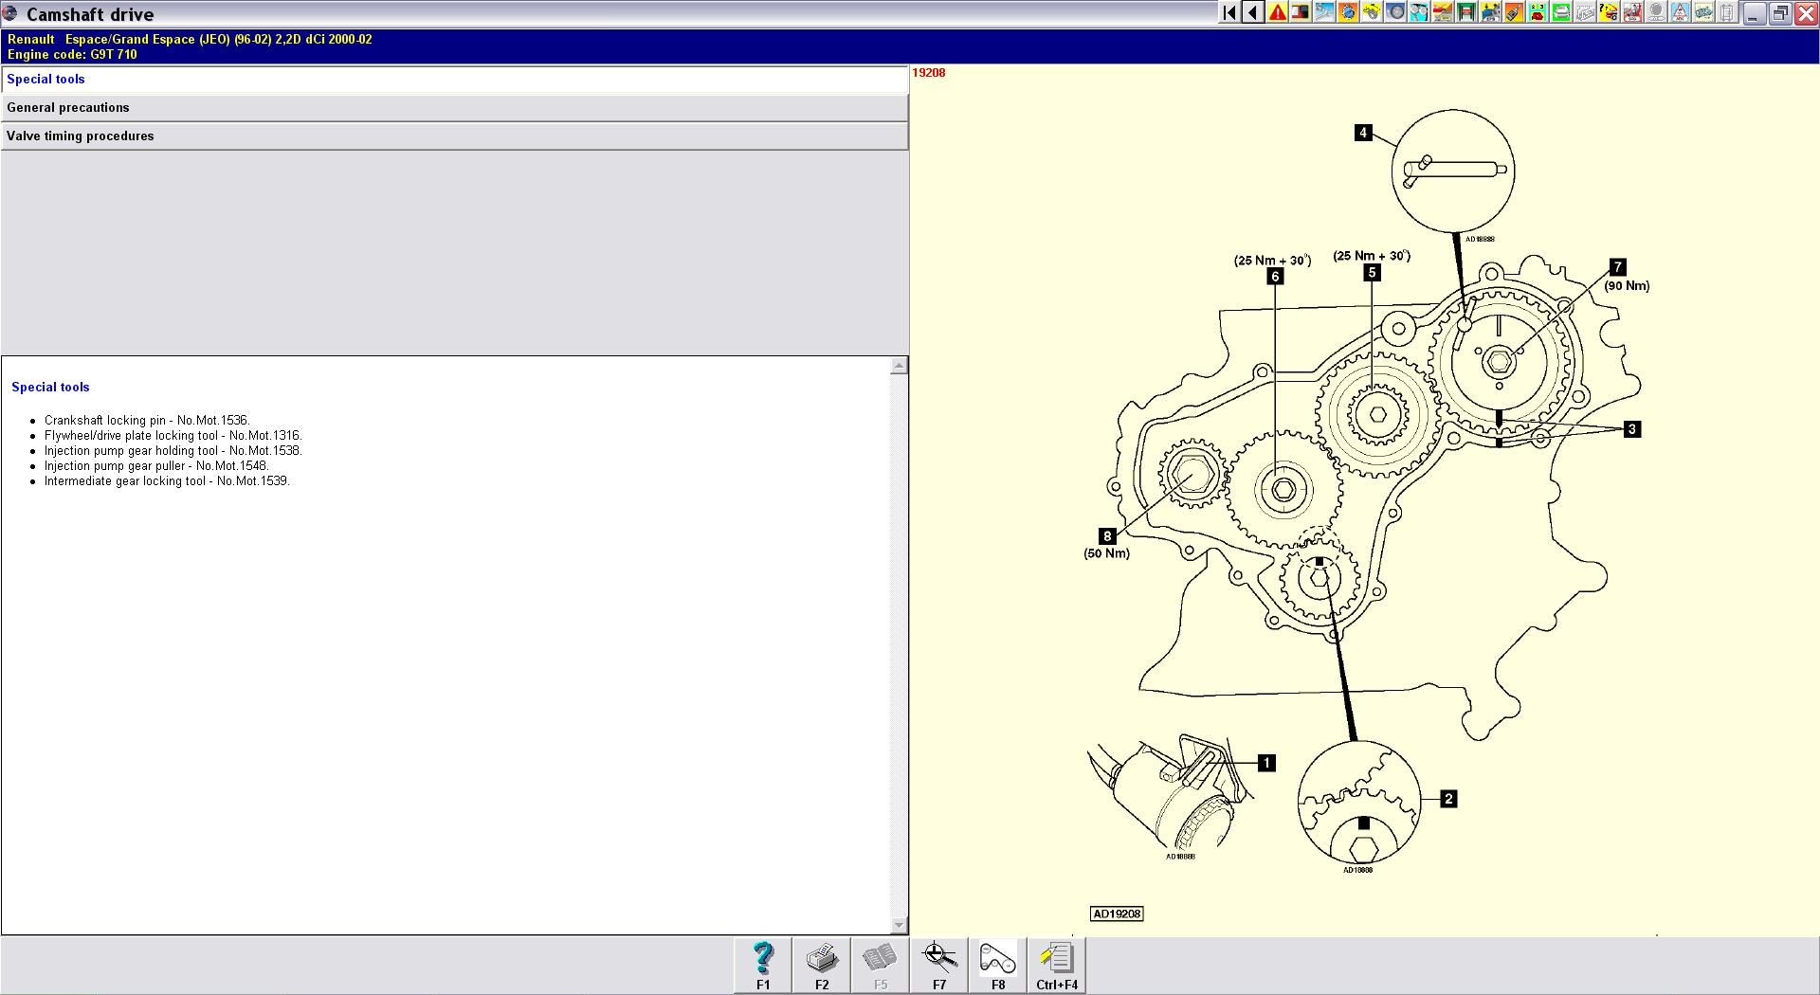This screenshot has width=1820, height=995.
Task: Go back using the left arrow icon
Action: [1253, 12]
